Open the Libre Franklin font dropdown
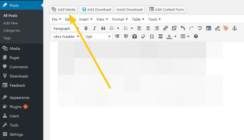244x140 pixels. 66,37
